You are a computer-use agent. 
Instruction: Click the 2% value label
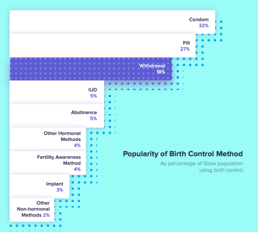[46, 214]
